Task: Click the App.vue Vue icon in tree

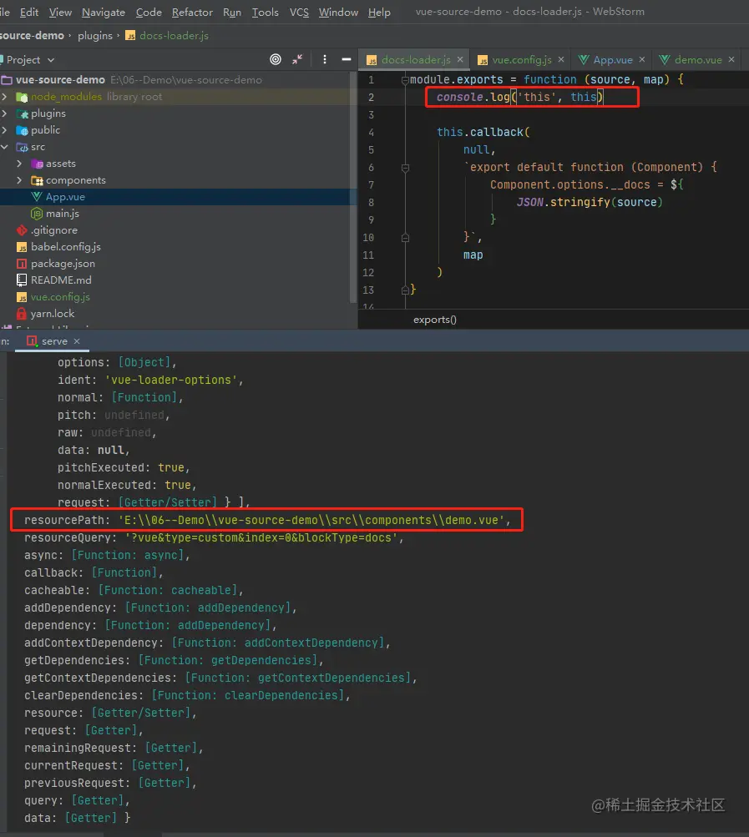Action: tap(37, 197)
